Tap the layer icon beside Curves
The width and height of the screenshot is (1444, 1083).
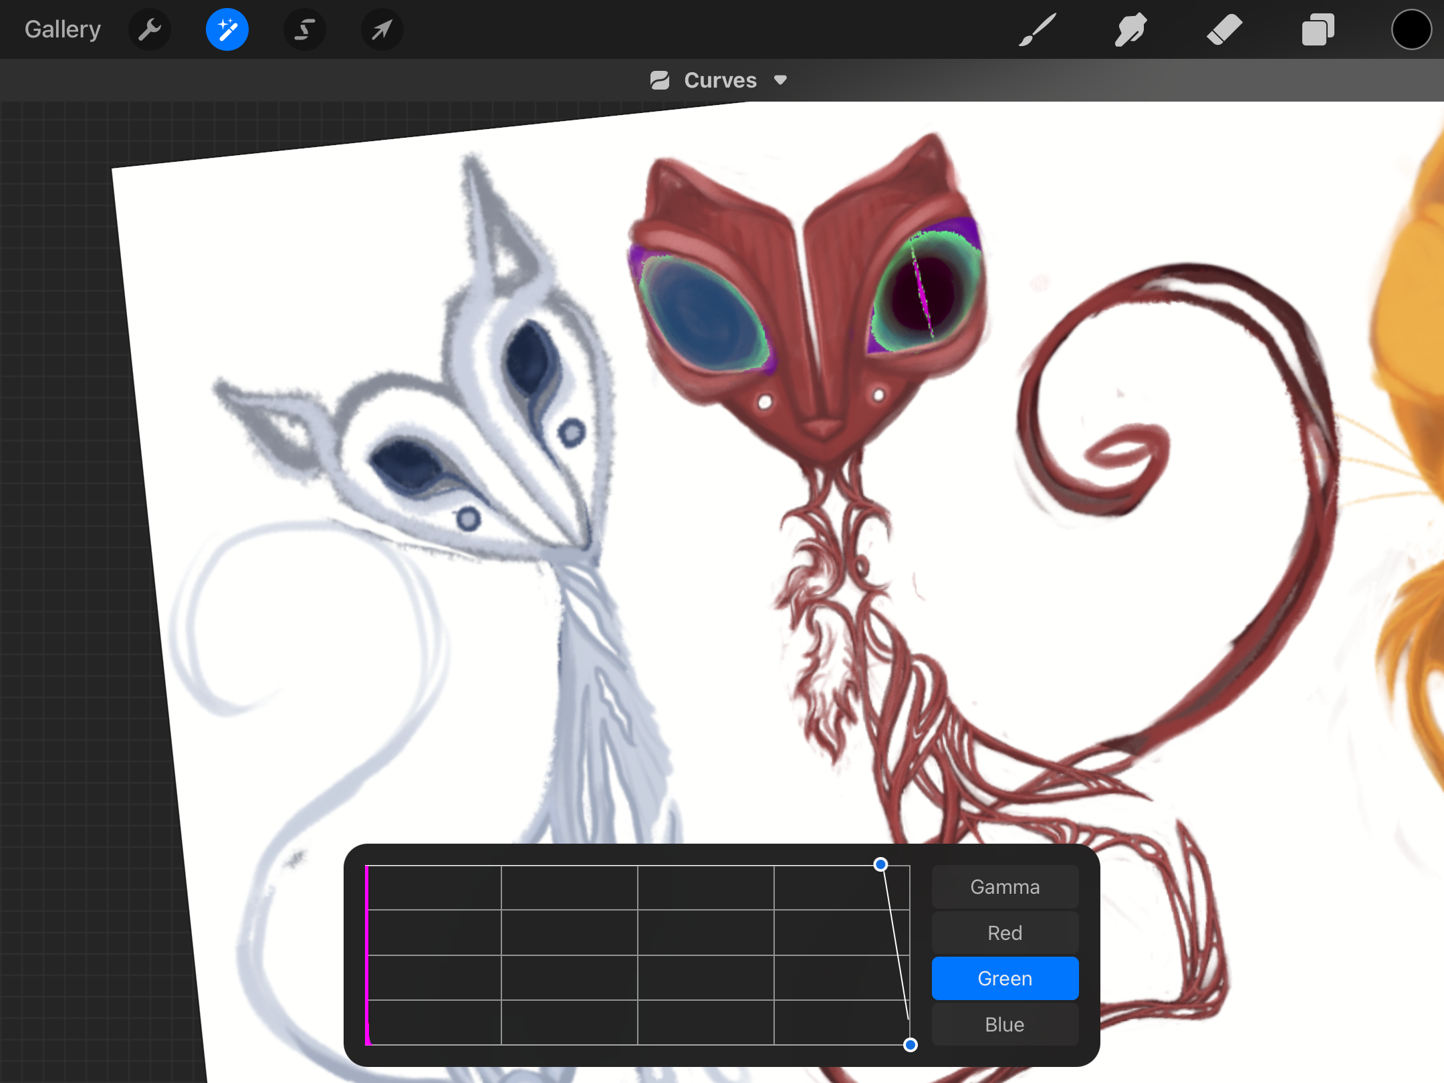coord(660,80)
